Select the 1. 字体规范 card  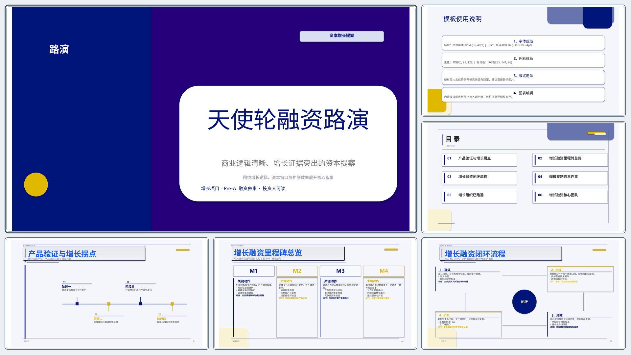tap(523, 43)
